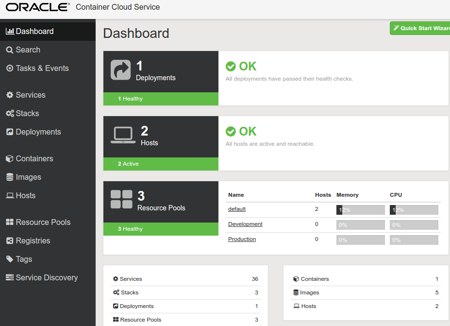The width and height of the screenshot is (450, 326).
Task: Launch the Quick Start Wizard button
Action: [x=420, y=28]
